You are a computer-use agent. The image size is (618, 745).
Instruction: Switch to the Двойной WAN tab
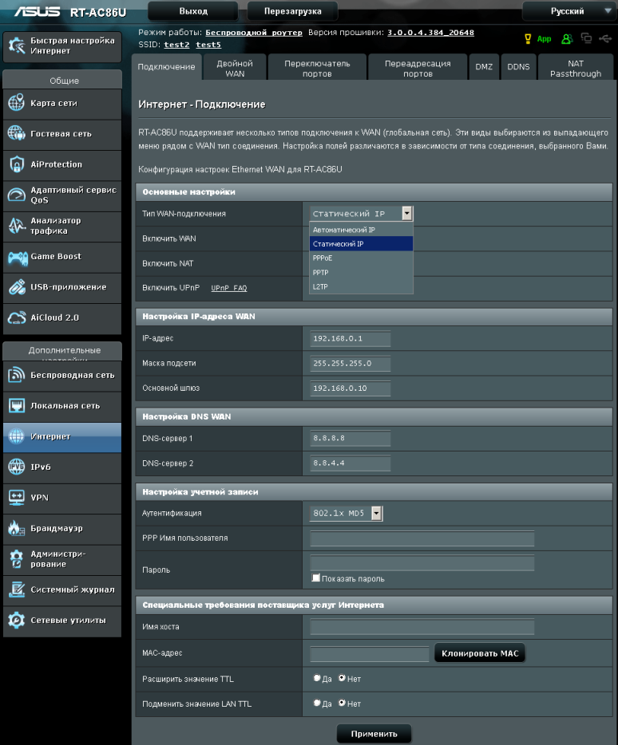point(235,69)
